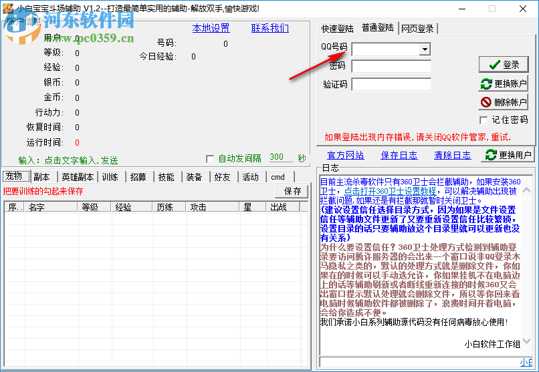Enable 自动发间隔 auto-send interval checkbox

(x=210, y=159)
